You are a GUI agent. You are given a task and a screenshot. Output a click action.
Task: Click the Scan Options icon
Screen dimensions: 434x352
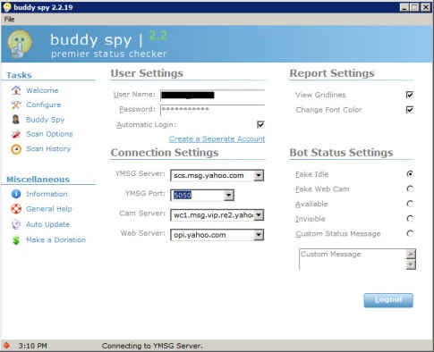pyautogui.click(x=16, y=134)
